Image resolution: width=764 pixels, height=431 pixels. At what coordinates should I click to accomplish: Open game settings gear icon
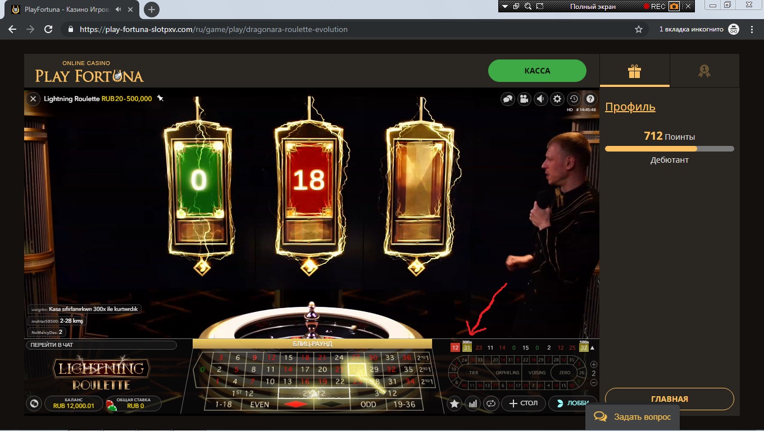[x=557, y=99]
